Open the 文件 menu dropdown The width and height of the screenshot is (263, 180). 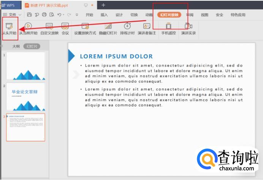pyautogui.click(x=12, y=15)
